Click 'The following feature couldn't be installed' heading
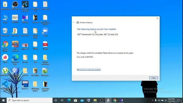 coord(97,29)
